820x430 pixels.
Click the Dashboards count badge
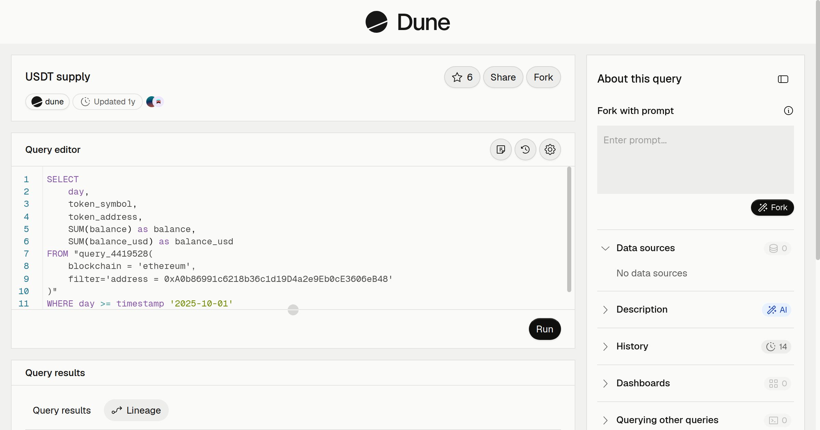778,384
